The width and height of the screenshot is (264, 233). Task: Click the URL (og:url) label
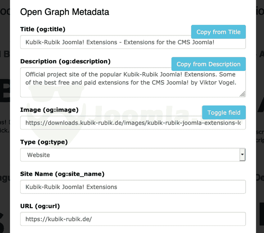(x=40, y=206)
